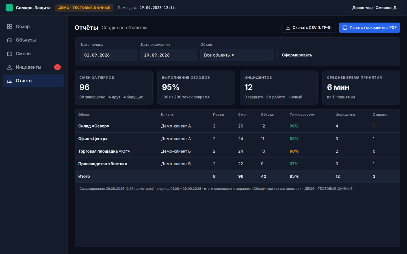Print or save the report to PDF
This screenshot has width=407, height=254.
coord(369,28)
